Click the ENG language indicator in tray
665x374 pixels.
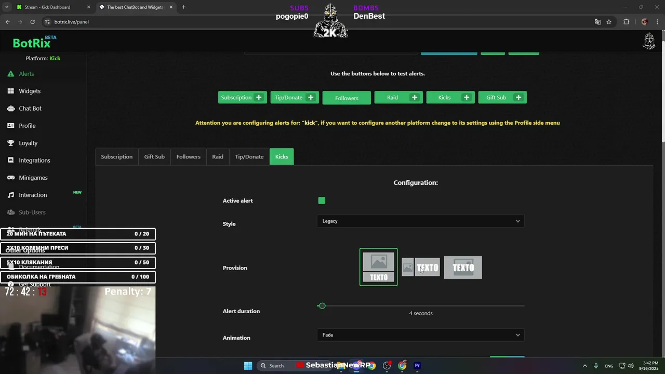click(x=609, y=366)
